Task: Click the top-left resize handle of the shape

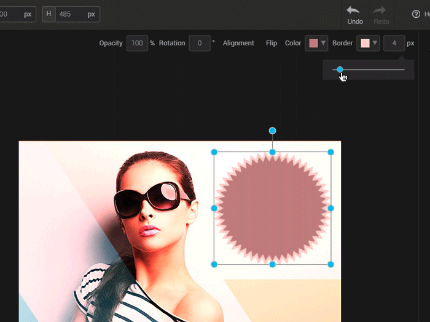Action: (214, 152)
